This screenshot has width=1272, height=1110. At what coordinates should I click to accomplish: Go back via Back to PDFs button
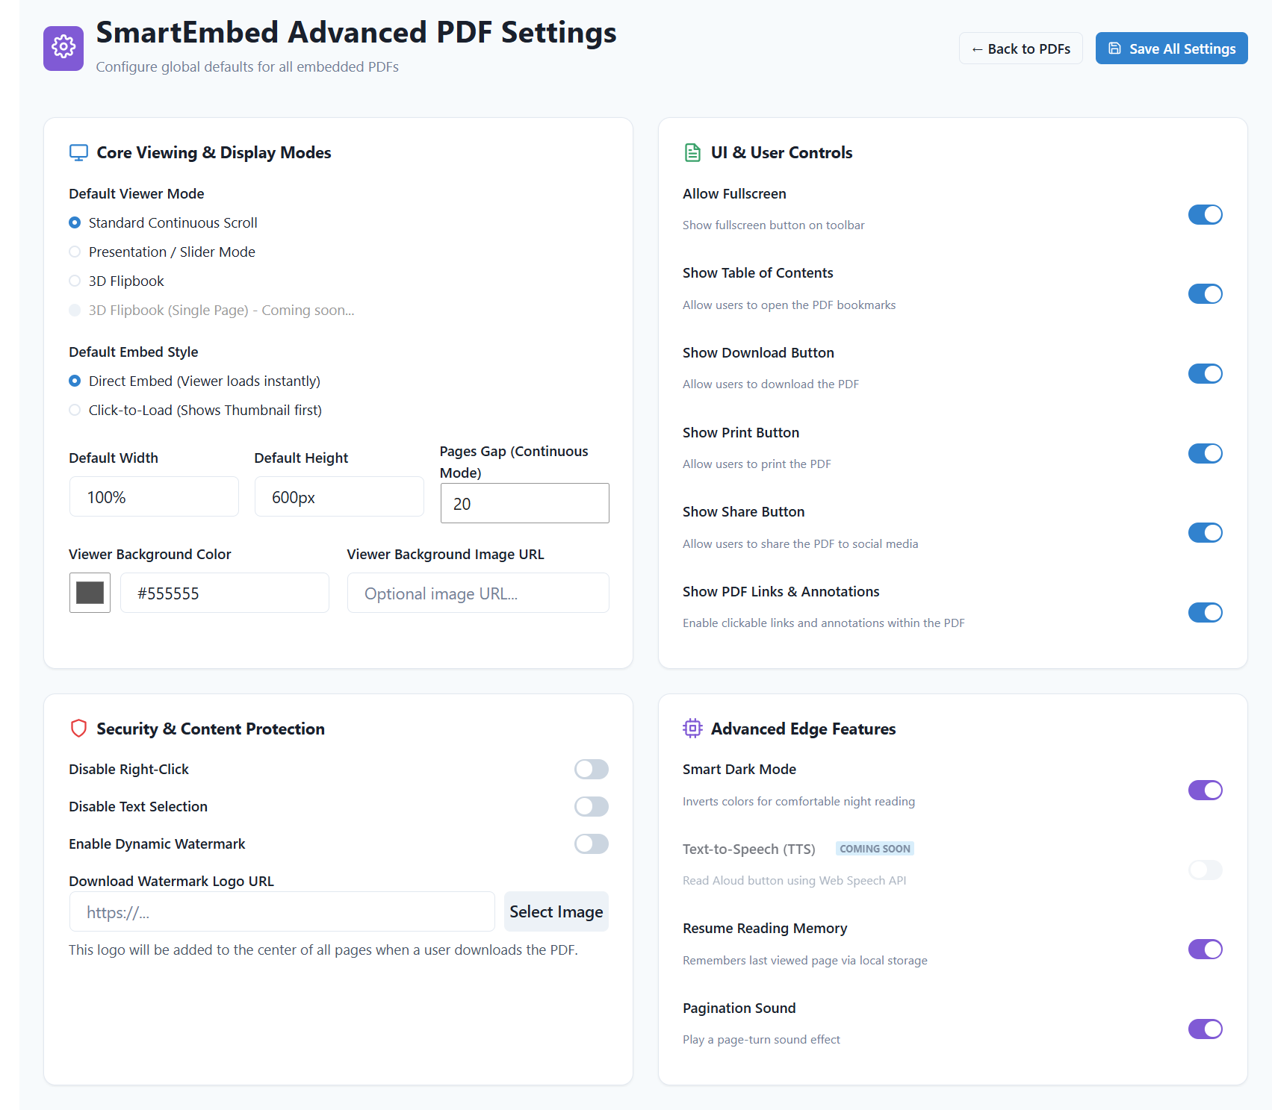coord(1021,49)
